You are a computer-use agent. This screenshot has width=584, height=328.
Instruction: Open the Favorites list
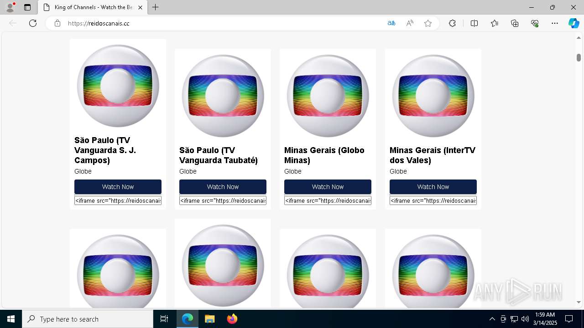tap(495, 23)
